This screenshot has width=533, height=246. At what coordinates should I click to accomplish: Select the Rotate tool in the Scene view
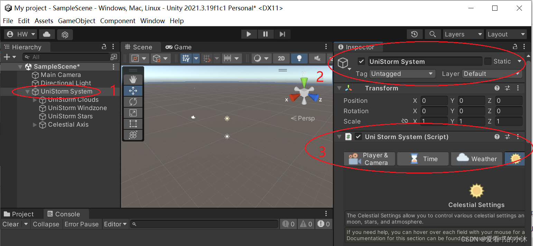(133, 102)
